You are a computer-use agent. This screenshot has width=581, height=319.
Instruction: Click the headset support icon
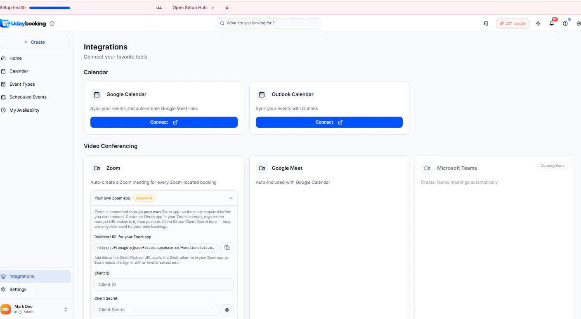(486, 23)
